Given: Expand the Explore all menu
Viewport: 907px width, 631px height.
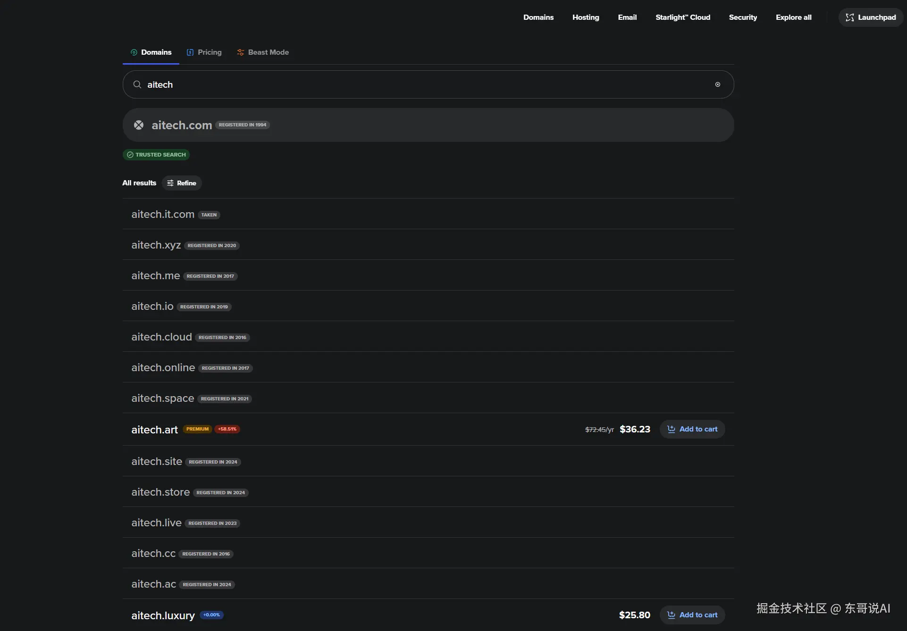Looking at the screenshot, I should (x=793, y=17).
